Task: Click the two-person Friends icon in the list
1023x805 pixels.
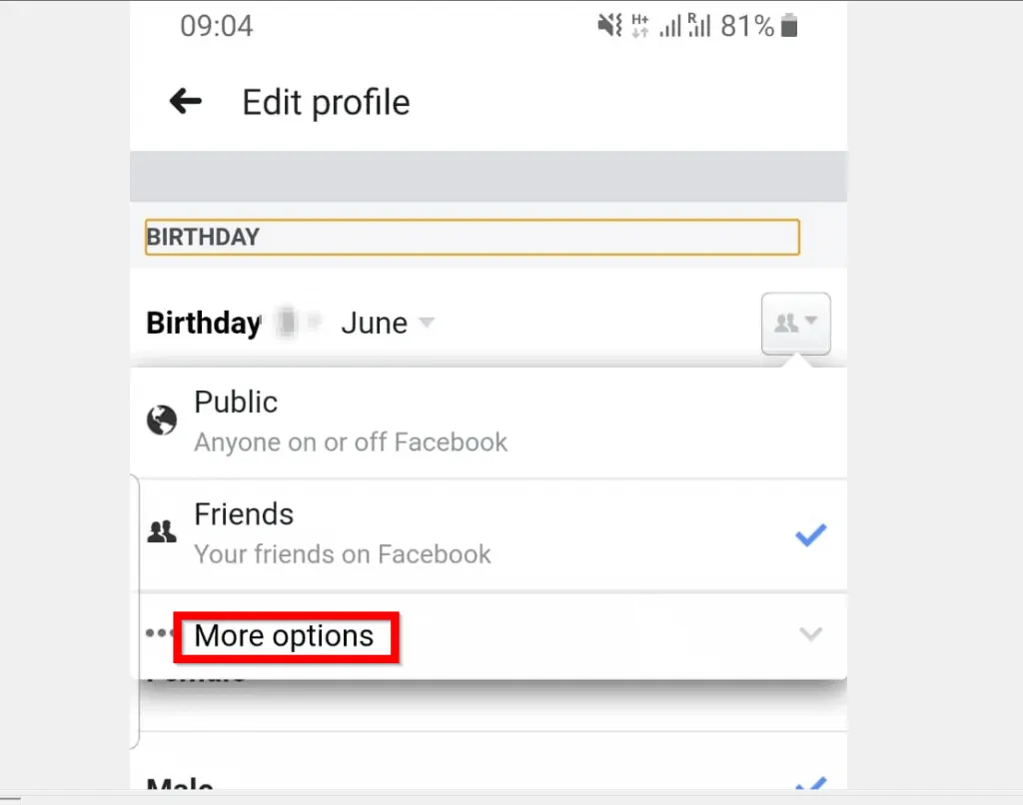Action: (160, 533)
